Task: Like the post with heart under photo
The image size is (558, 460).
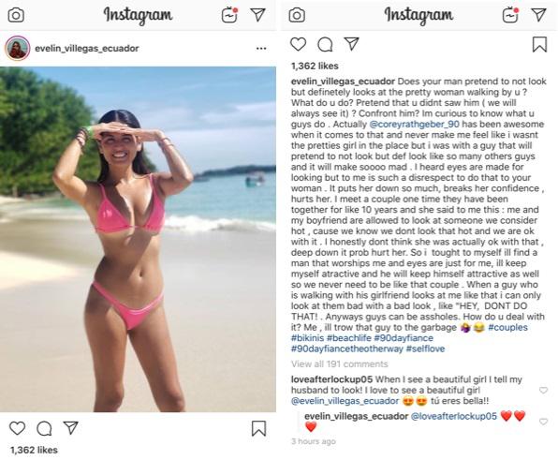Action: [17, 428]
